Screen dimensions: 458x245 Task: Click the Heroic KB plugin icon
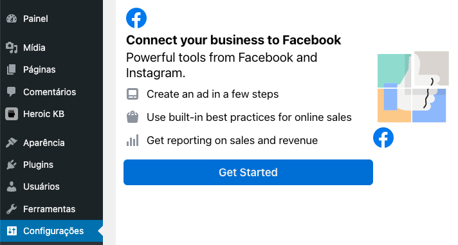12,114
